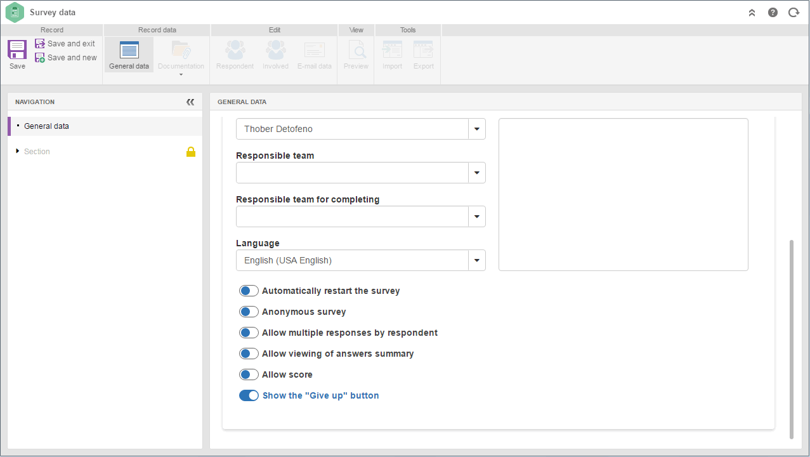The width and height of the screenshot is (810, 457).
Task: Open the Thober Detofeno dropdown arrow
Action: click(477, 129)
